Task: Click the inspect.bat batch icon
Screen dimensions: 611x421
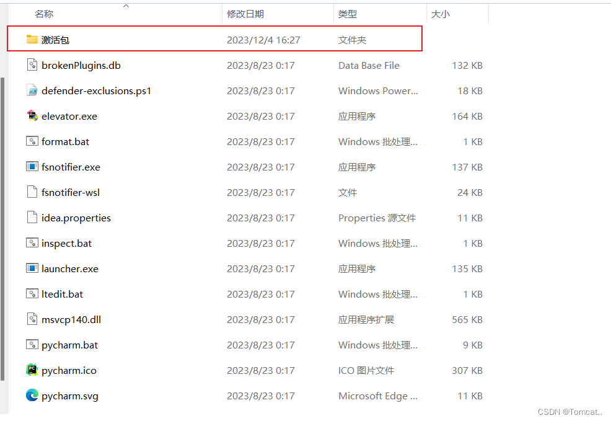Action: pyautogui.click(x=32, y=242)
